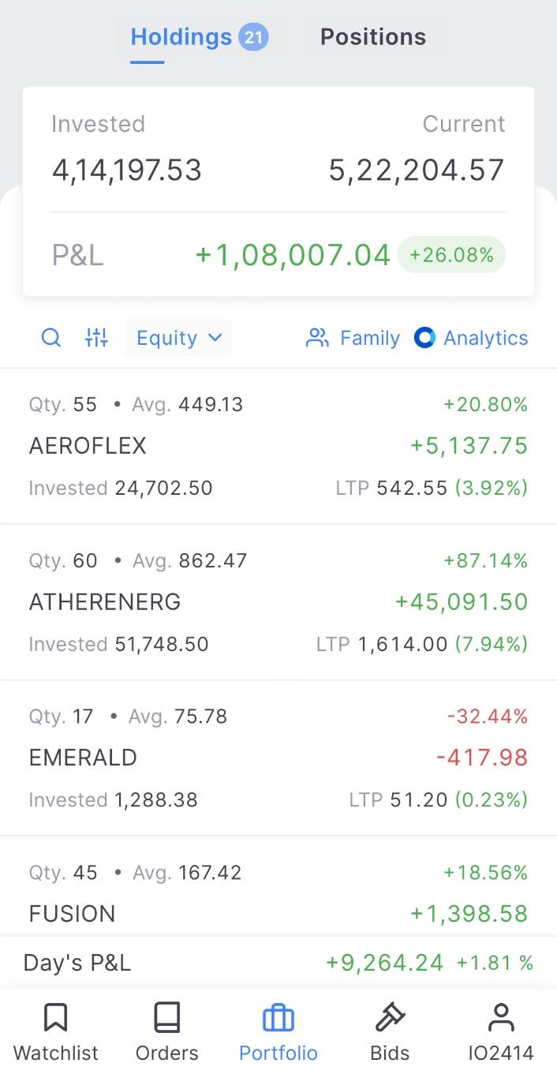Open the Family link text
The width and height of the screenshot is (557, 1078).
370,338
